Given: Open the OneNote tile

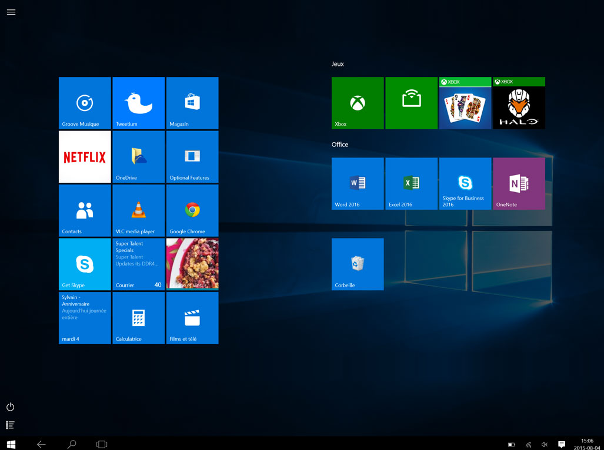Looking at the screenshot, I should click(x=519, y=184).
